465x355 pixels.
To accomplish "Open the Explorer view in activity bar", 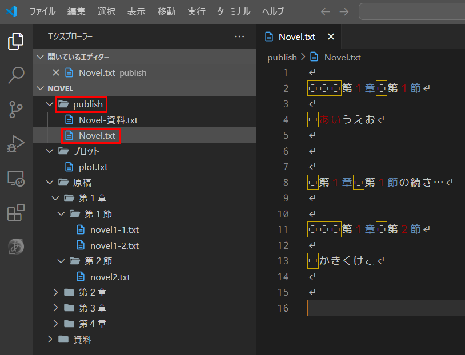I will tap(16, 41).
